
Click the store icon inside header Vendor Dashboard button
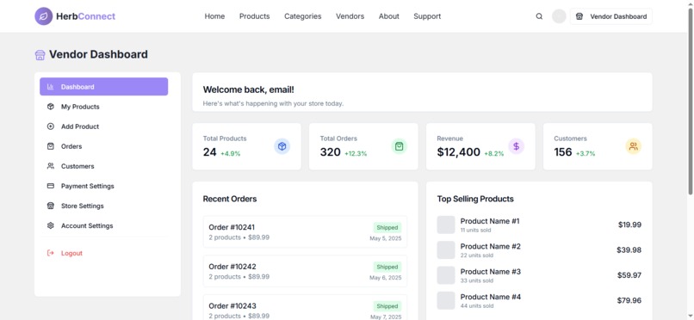579,16
